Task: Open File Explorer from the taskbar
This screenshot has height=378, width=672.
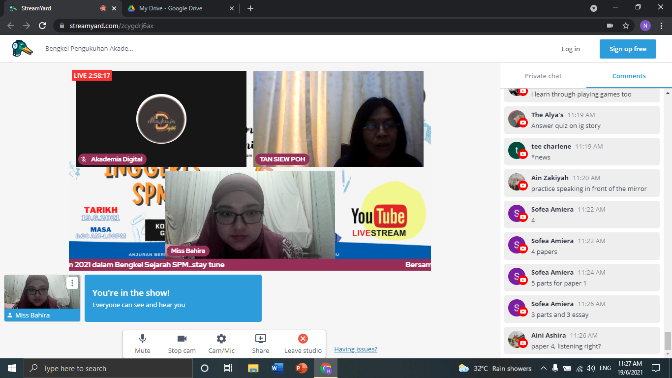Action: pyautogui.click(x=253, y=368)
